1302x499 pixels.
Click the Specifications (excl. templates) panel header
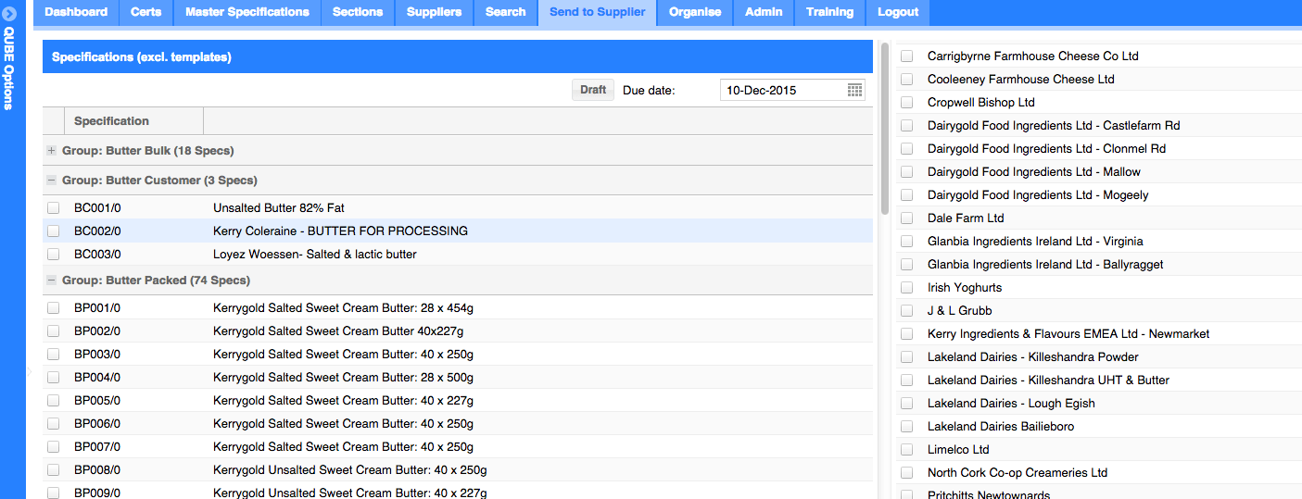click(x=458, y=56)
